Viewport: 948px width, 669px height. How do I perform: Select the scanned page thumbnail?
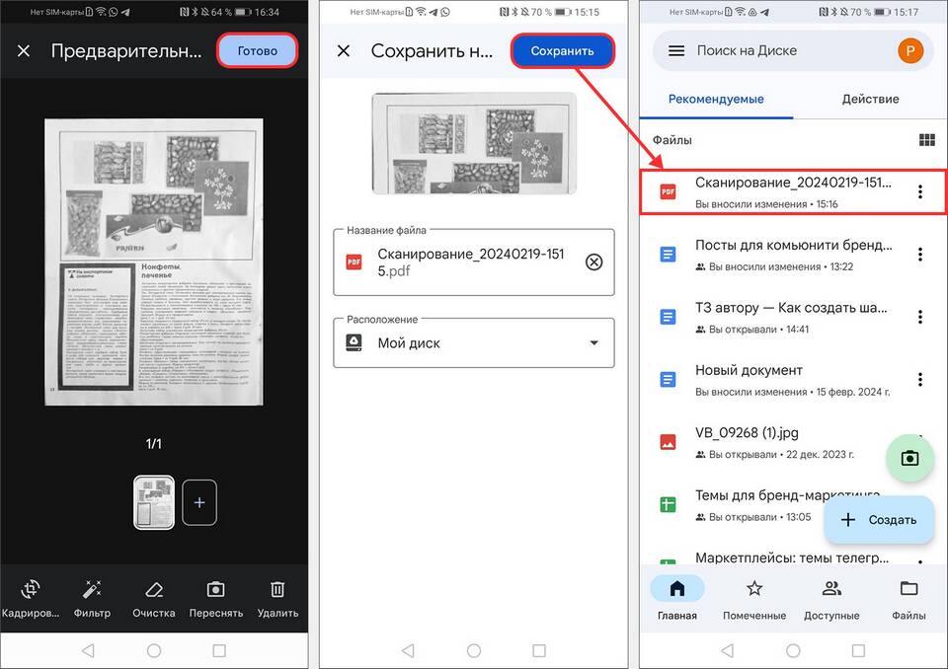[154, 502]
